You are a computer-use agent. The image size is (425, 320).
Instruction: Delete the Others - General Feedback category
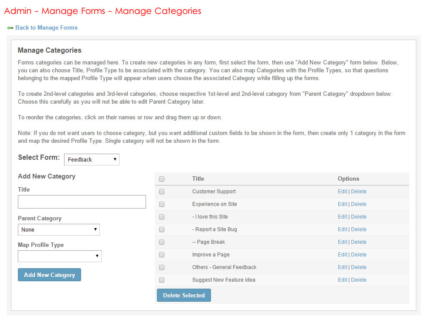tap(359, 267)
